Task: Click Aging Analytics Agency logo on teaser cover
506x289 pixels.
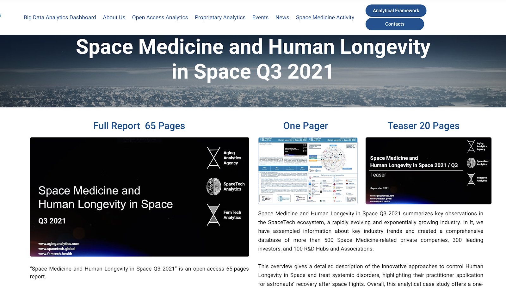Action: coord(471,146)
